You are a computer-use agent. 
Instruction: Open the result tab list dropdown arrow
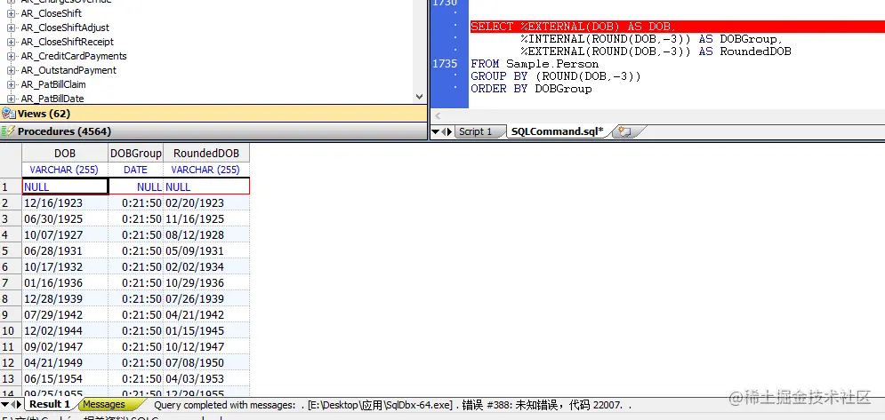coord(4,404)
